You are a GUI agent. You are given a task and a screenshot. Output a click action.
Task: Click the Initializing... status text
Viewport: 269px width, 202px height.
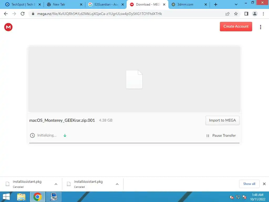[x=47, y=135]
